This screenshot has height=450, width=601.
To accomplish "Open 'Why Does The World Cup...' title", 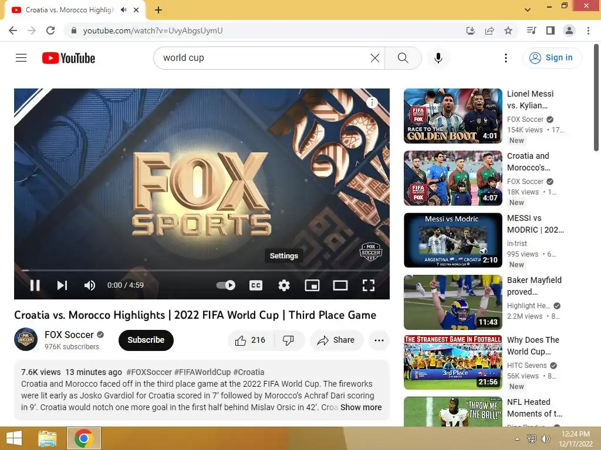I will tap(533, 346).
